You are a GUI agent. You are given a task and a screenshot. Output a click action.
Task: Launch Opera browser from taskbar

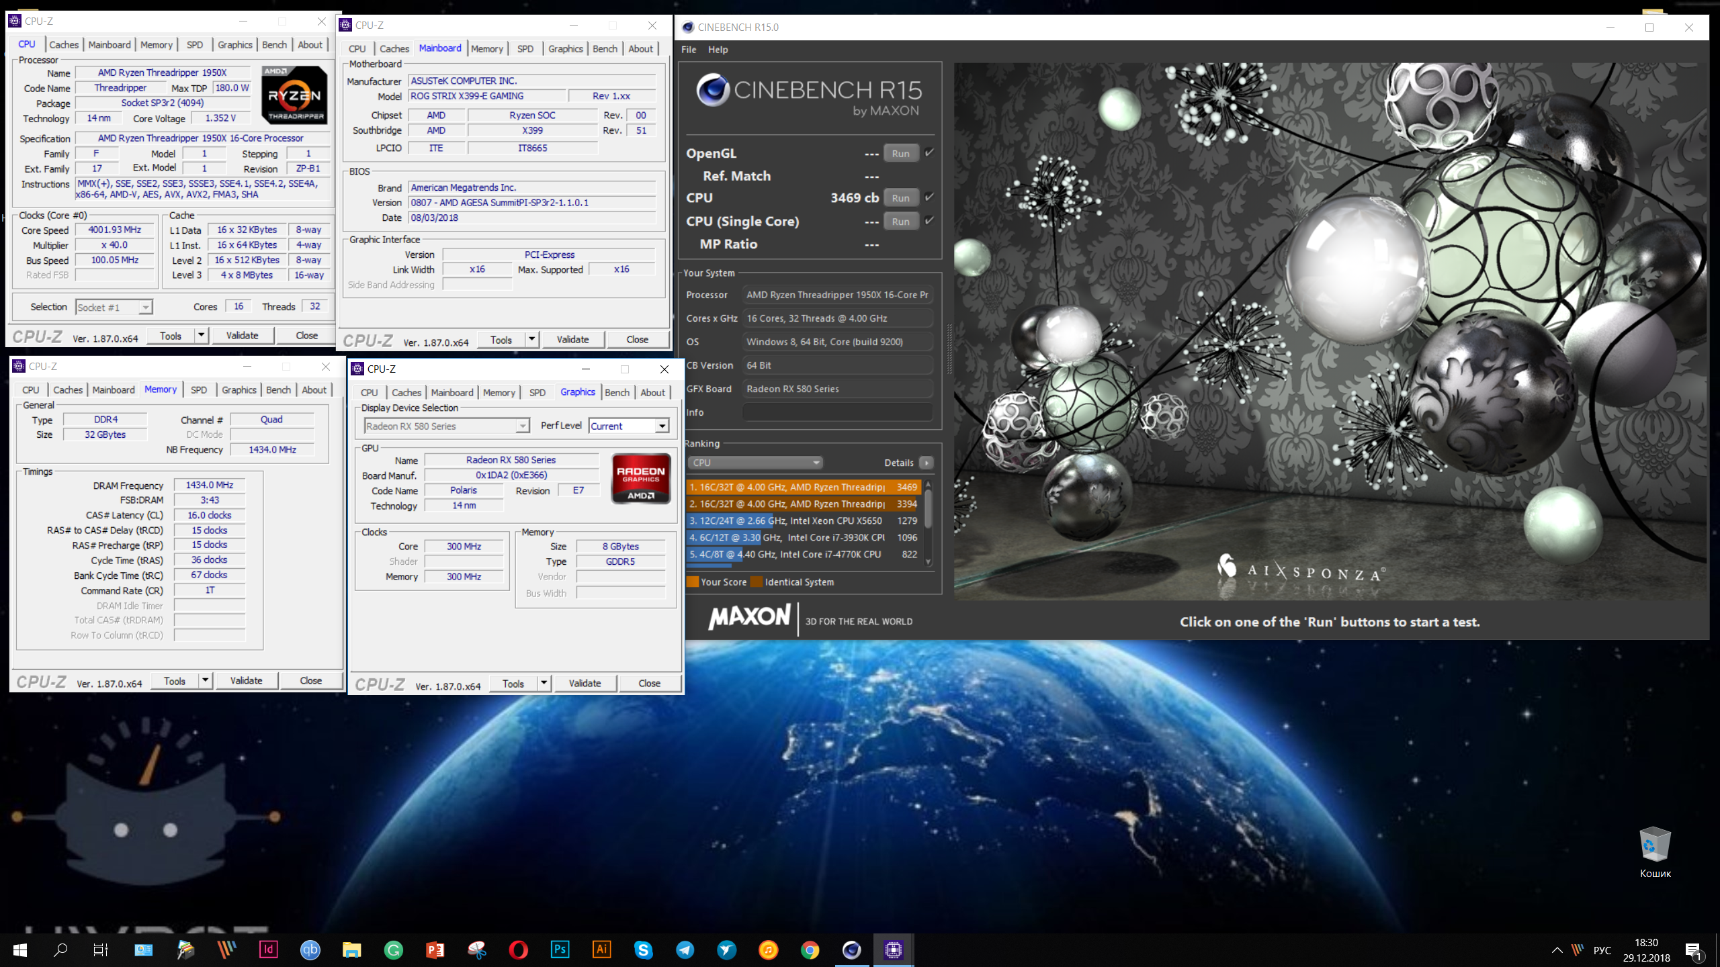pyautogui.click(x=518, y=950)
